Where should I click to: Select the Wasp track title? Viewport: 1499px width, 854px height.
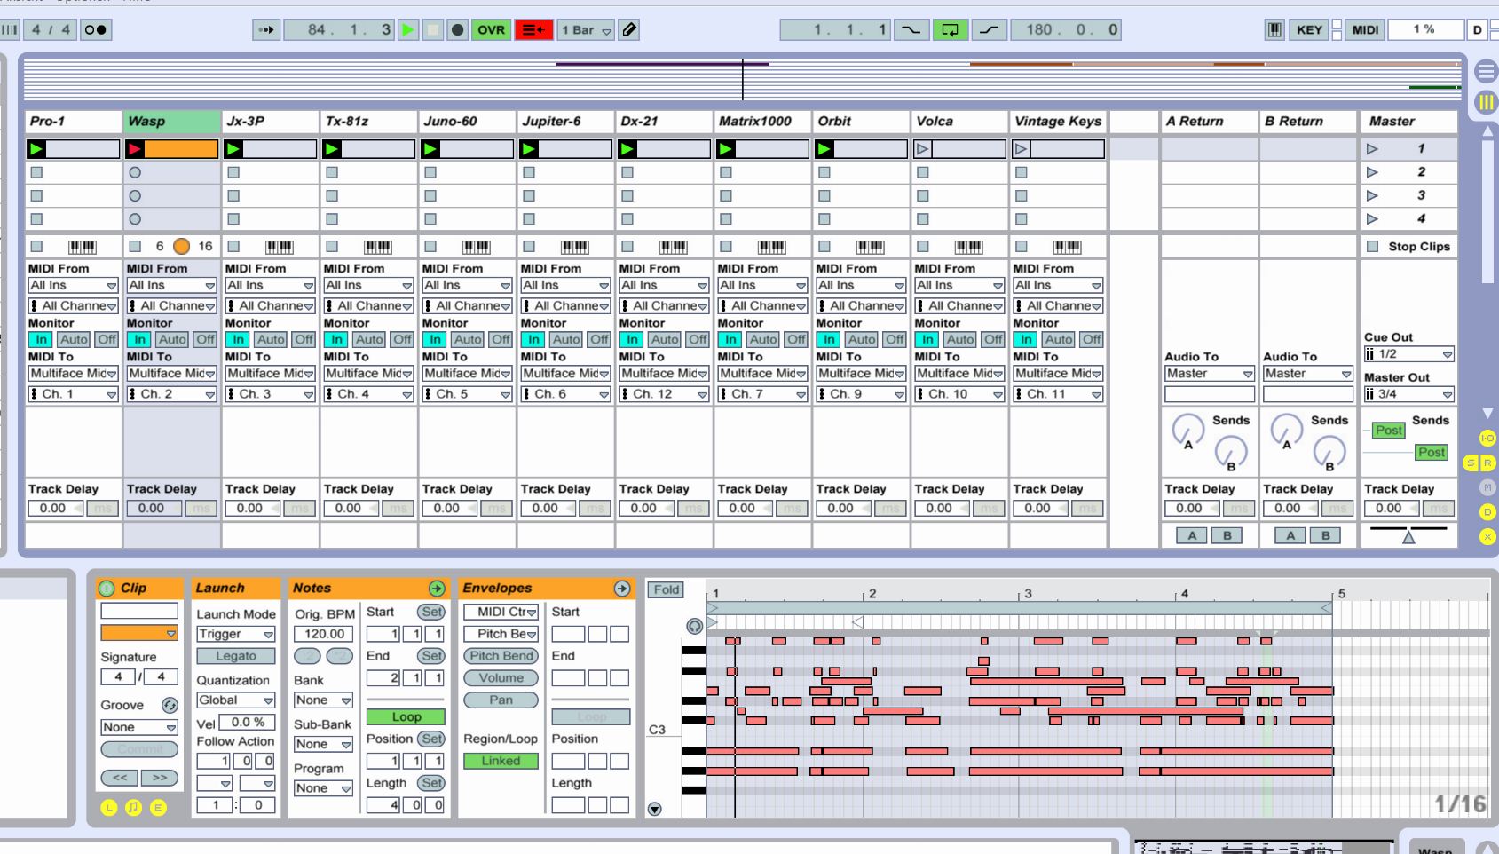pyautogui.click(x=172, y=122)
